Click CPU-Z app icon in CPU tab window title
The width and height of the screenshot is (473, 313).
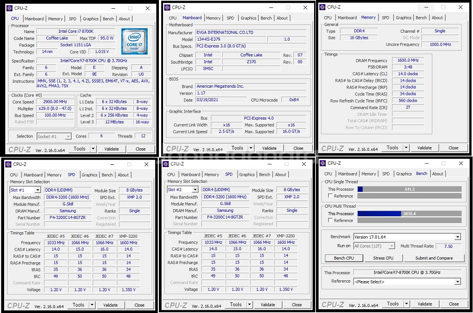[x=9, y=8]
